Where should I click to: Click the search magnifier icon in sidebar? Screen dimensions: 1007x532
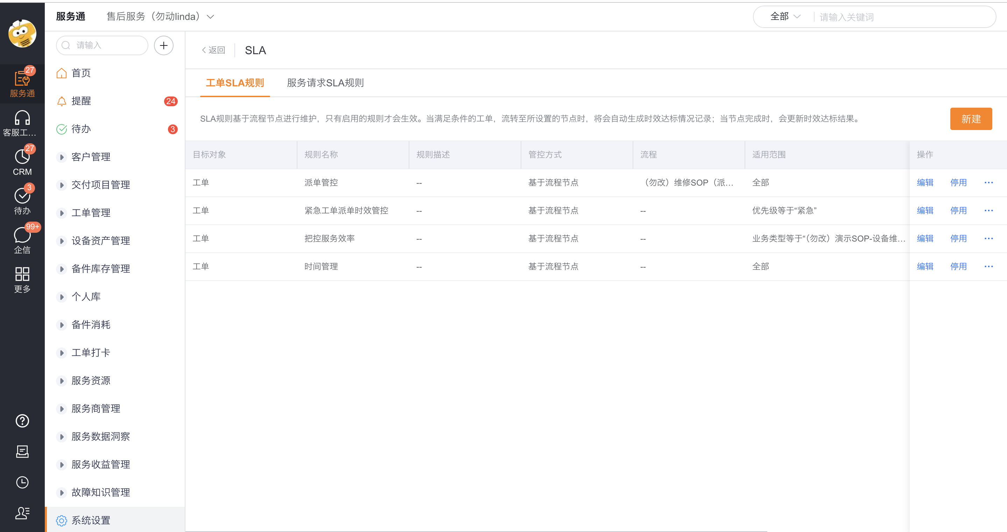[x=66, y=45]
